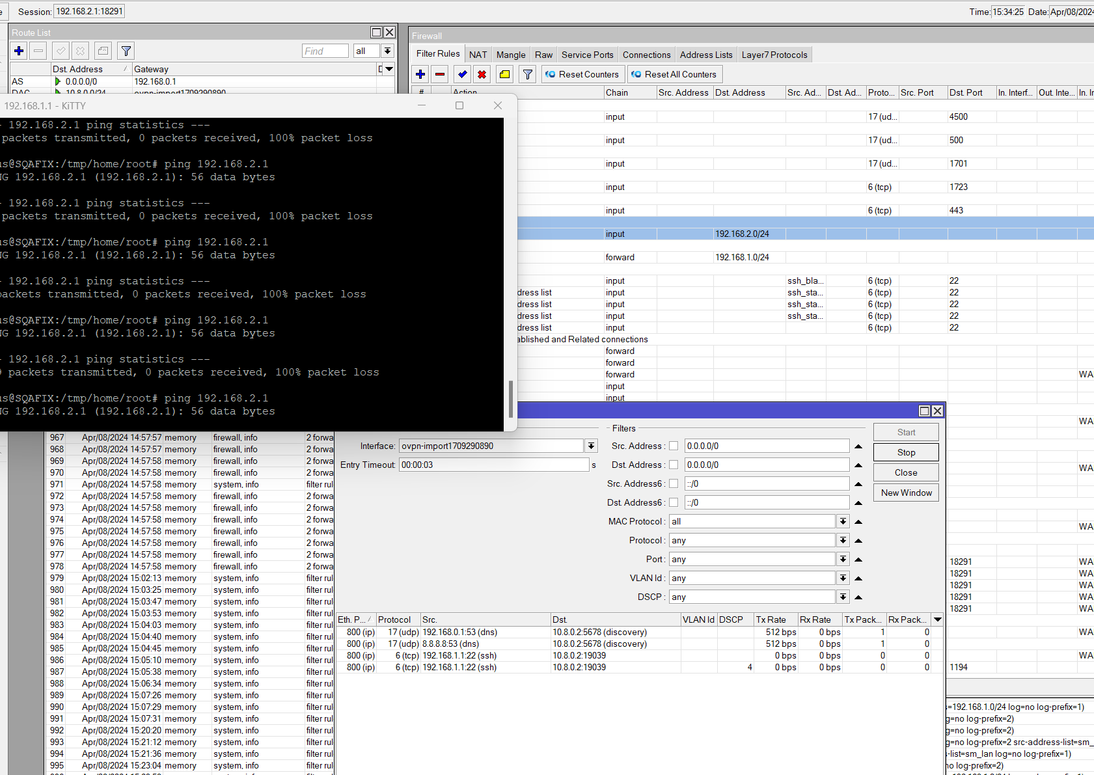Viewport: 1094px width, 775px height.
Task: Enable selected firewall rule with blue checkmark
Action: point(463,74)
